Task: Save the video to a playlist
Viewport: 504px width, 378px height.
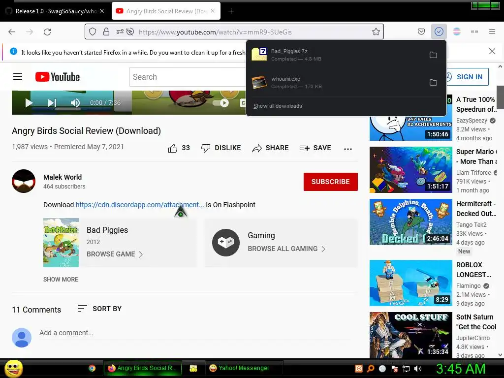Action: pos(315,148)
